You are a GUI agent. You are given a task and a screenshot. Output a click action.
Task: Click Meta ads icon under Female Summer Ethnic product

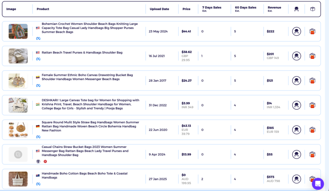coord(38,85)
